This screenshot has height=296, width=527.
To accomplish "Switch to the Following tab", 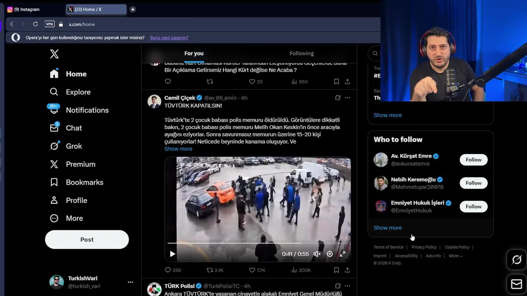I will [301, 53].
